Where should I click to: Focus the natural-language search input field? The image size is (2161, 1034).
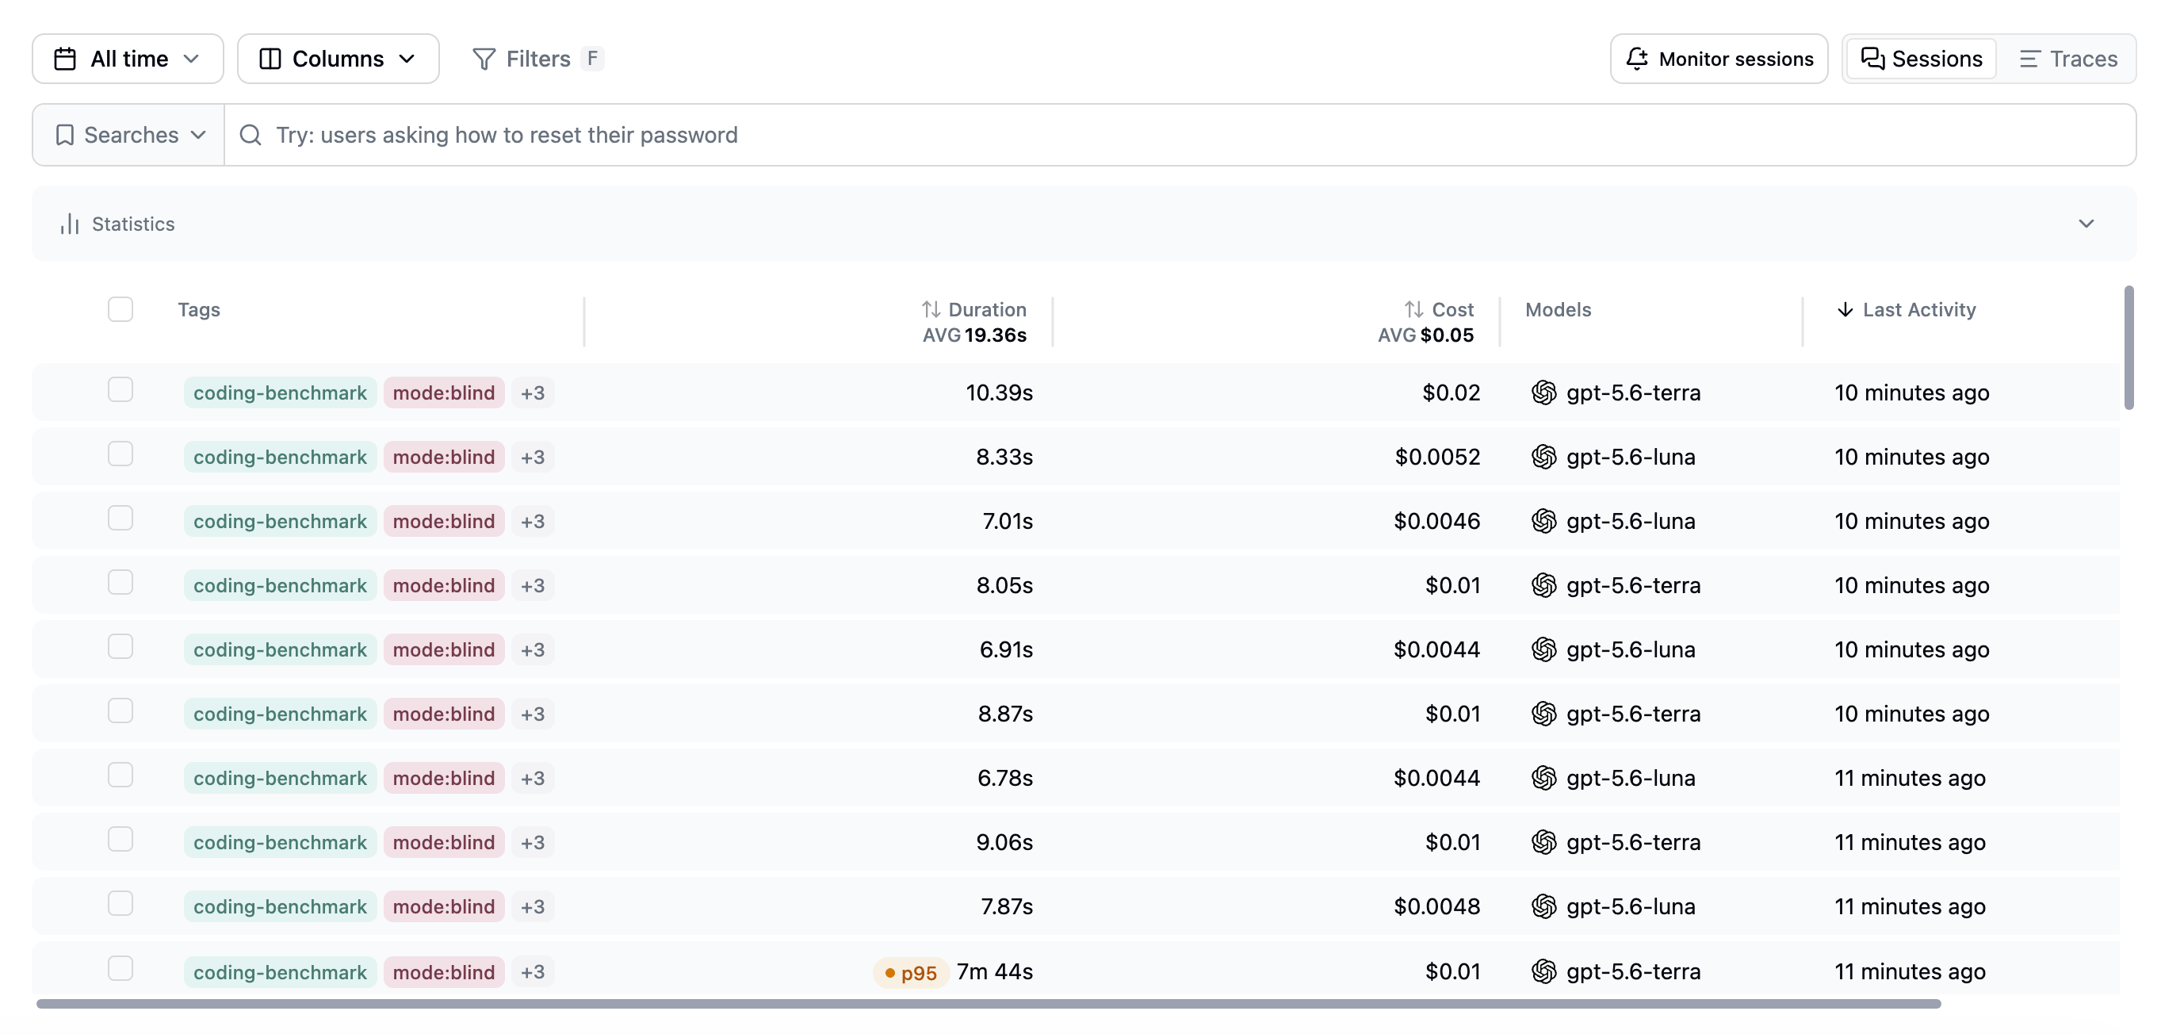pyautogui.click(x=1180, y=135)
